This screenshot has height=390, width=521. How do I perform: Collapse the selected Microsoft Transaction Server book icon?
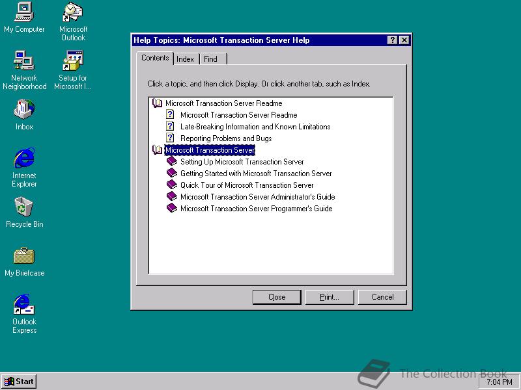click(x=157, y=150)
